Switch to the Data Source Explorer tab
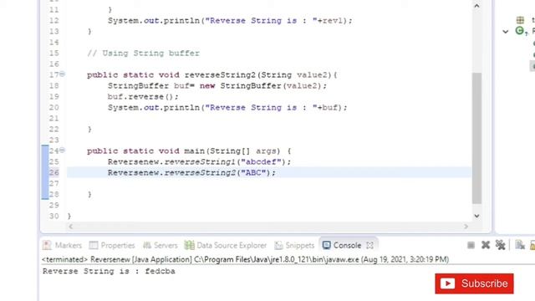Viewport: 535px width, 301px height. [x=226, y=245]
